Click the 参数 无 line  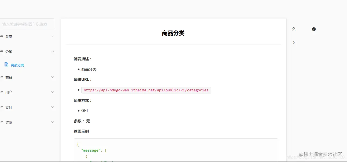(82, 121)
